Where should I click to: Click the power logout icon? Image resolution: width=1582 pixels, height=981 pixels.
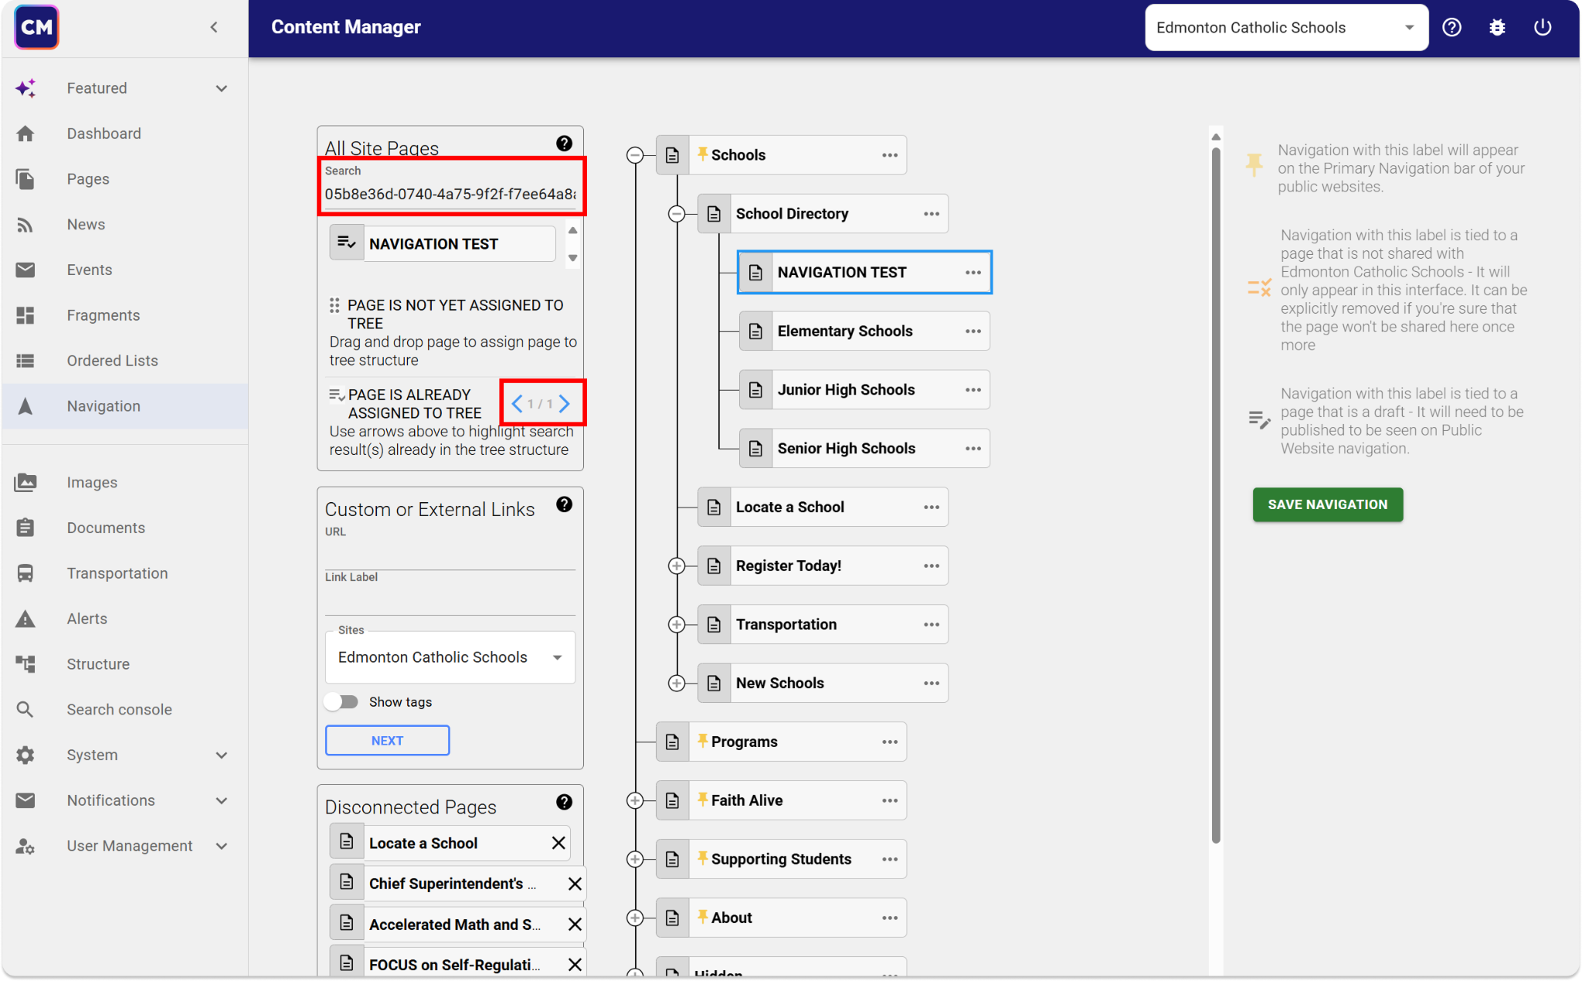[x=1542, y=28]
